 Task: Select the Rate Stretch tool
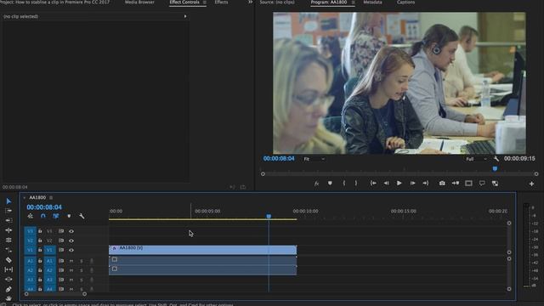(8, 250)
